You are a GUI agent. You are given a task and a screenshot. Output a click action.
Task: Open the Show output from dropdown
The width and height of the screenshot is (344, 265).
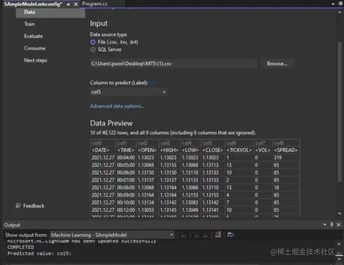(112, 235)
